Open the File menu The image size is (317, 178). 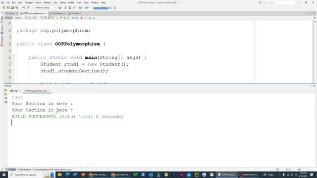point(8,2)
